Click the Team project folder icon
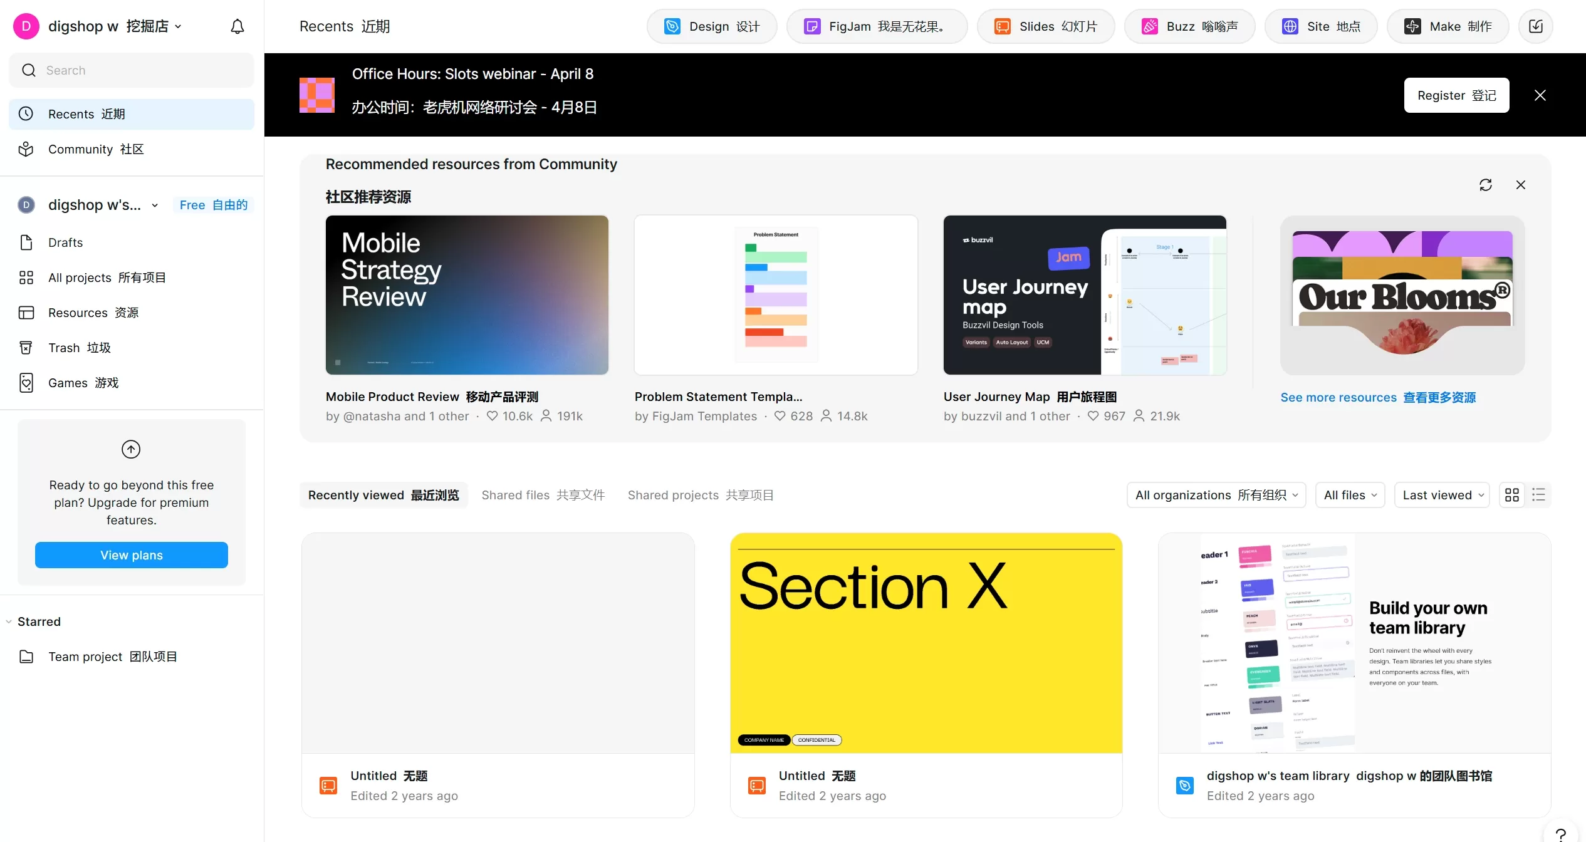 (26, 657)
